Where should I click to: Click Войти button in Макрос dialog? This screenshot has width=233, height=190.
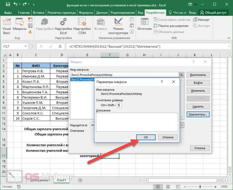pos(198,83)
